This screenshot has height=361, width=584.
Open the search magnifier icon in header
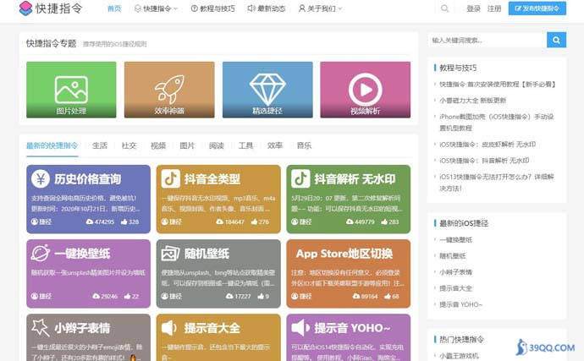coord(444,8)
